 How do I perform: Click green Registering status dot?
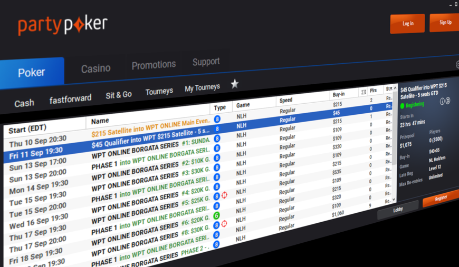402,106
